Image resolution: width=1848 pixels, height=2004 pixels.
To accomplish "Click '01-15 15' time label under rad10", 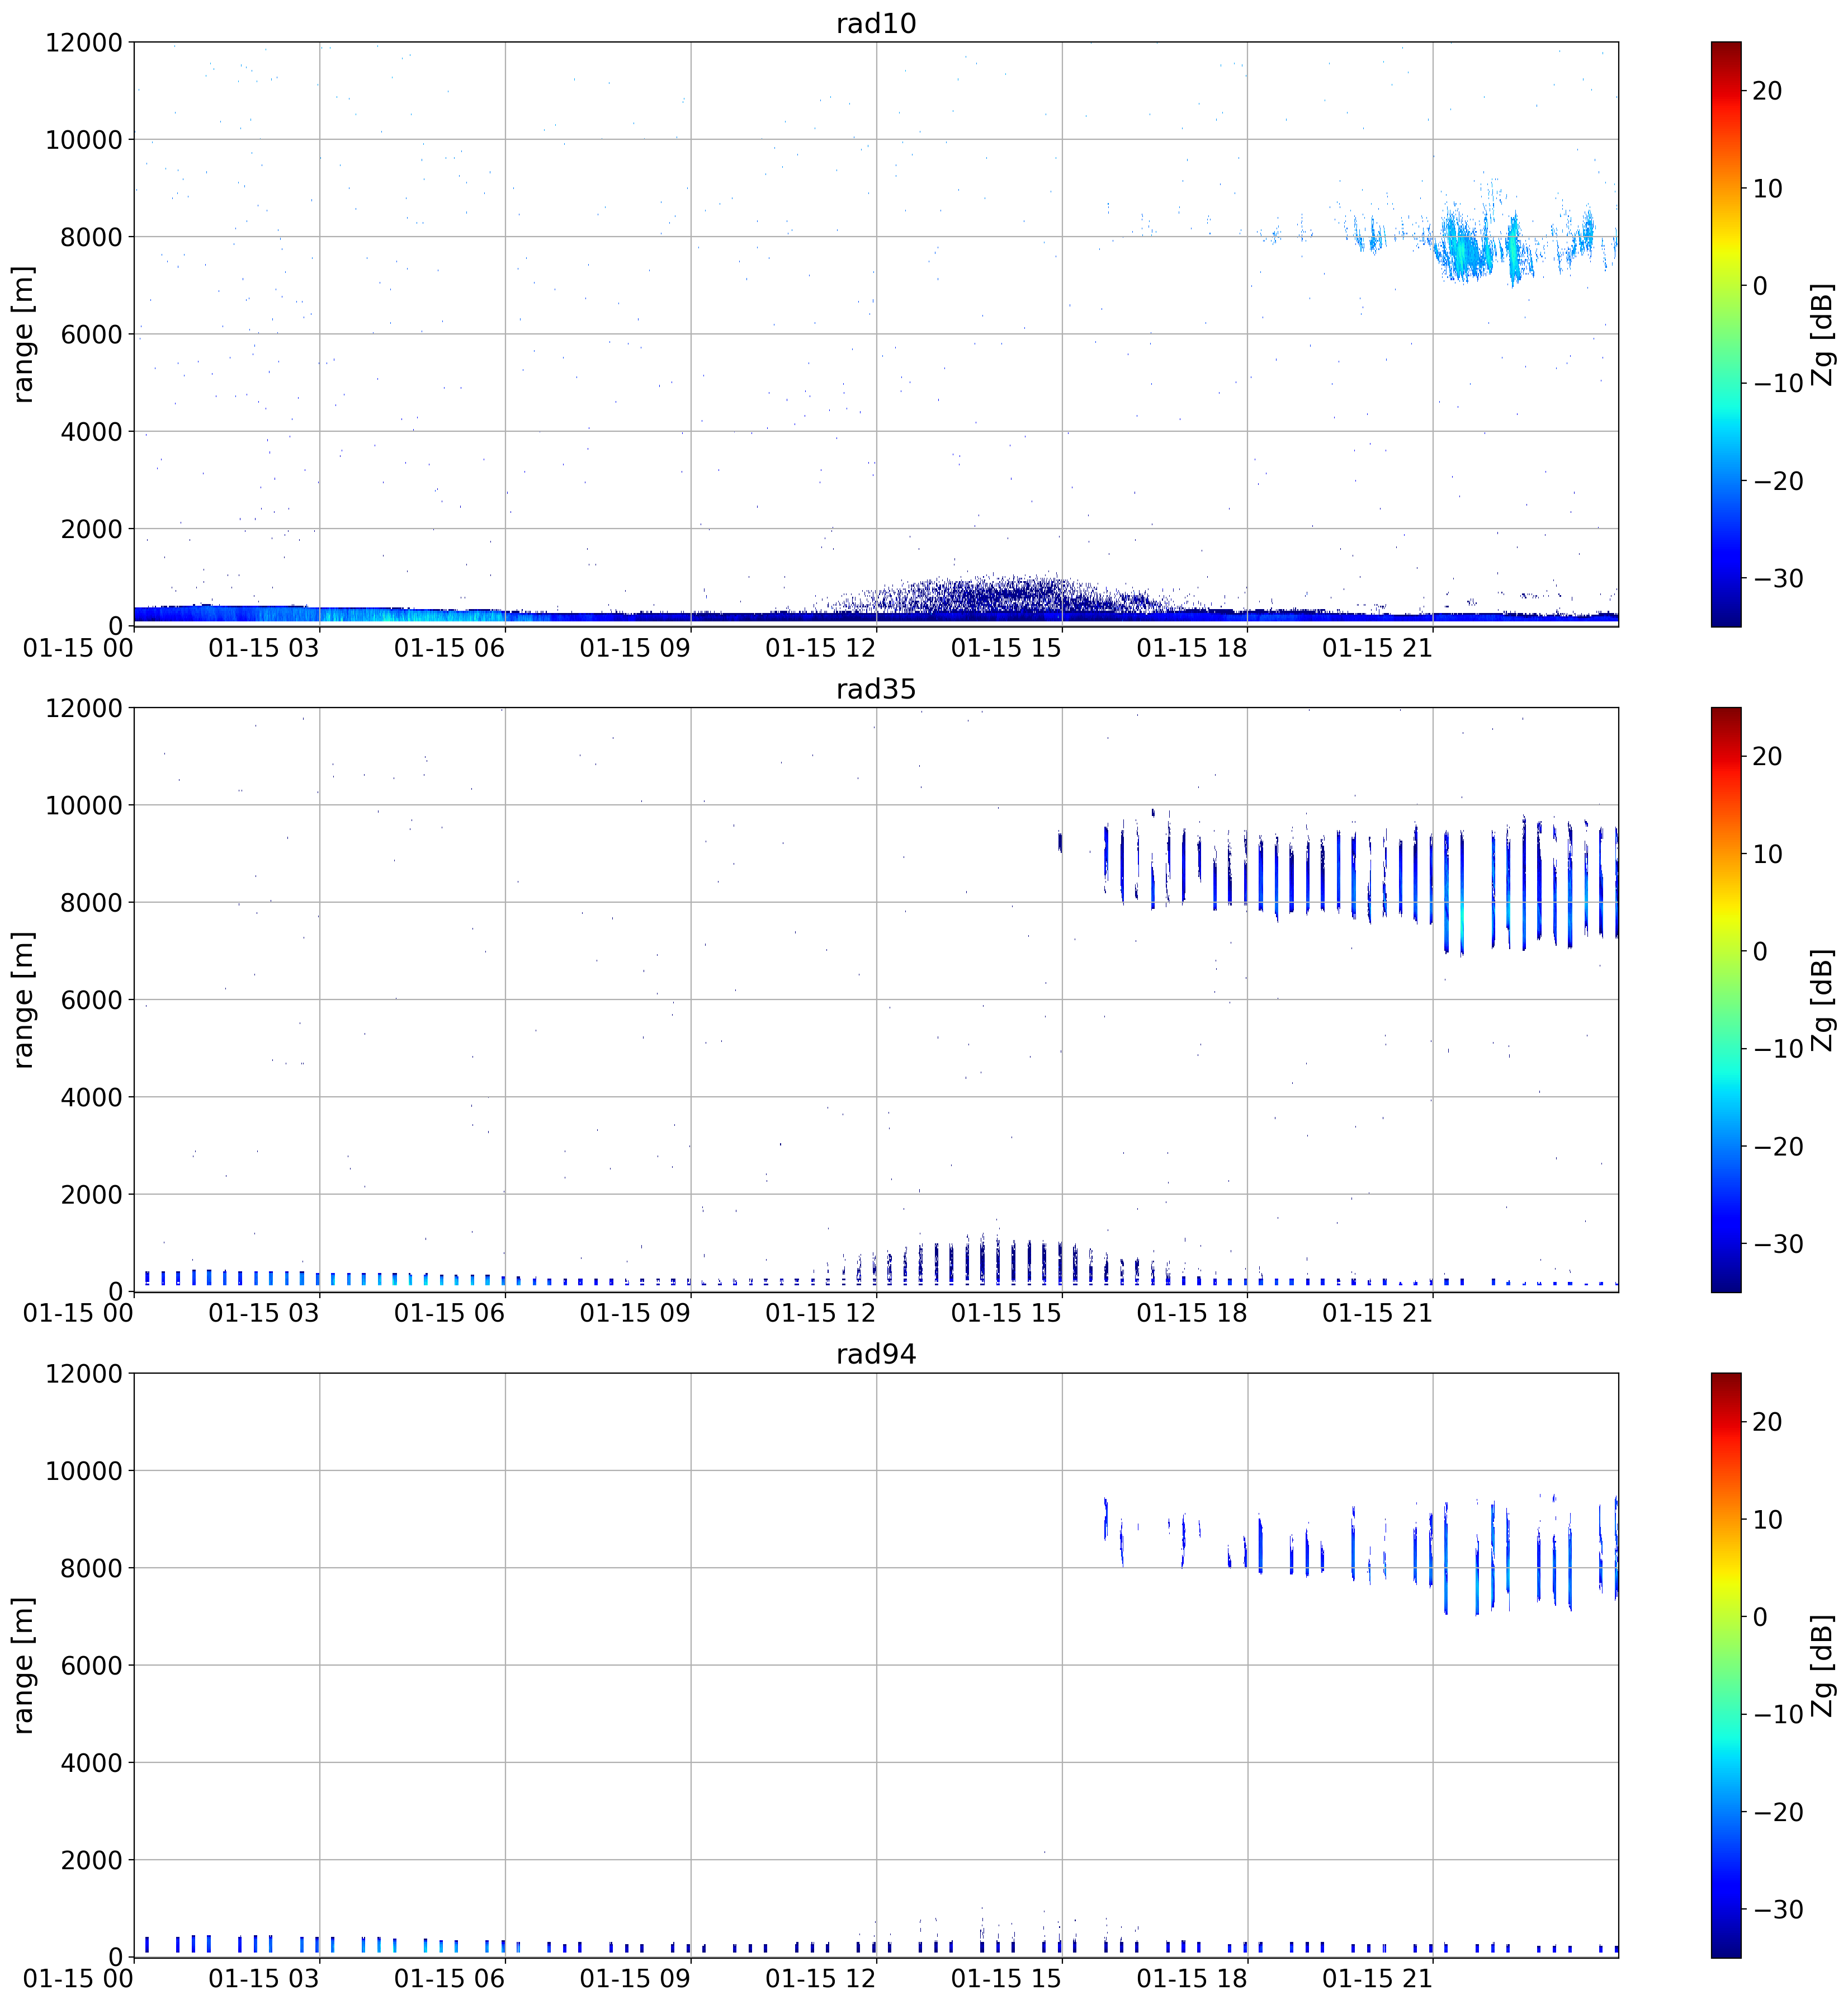I will pos(1006,647).
